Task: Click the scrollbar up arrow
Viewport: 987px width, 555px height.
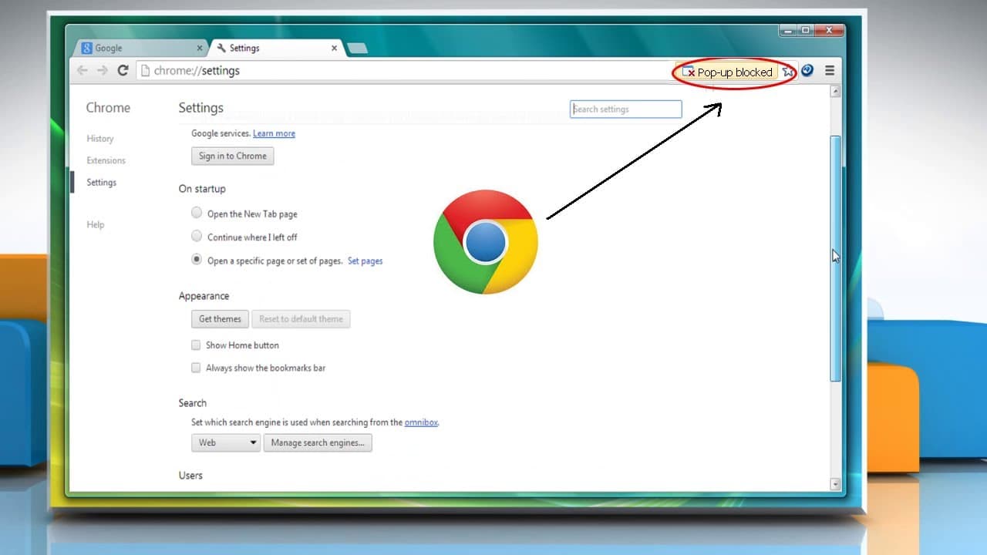Action: (835, 92)
